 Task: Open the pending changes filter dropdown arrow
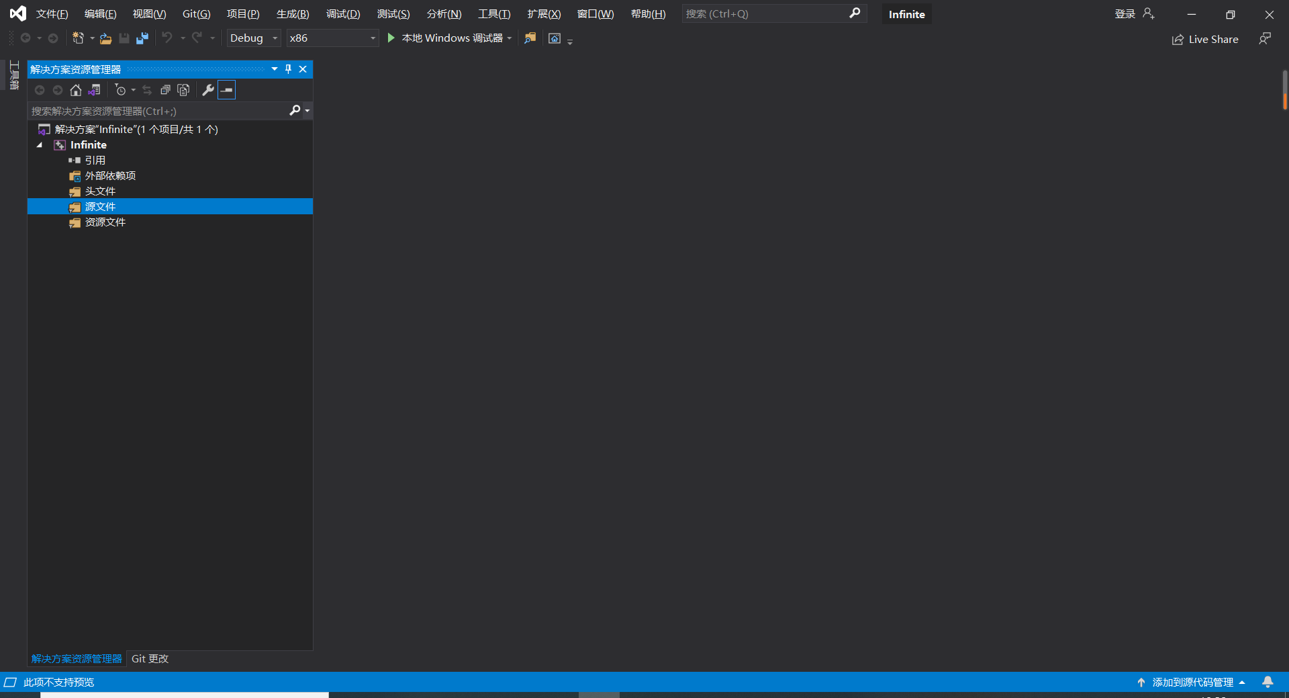point(133,90)
